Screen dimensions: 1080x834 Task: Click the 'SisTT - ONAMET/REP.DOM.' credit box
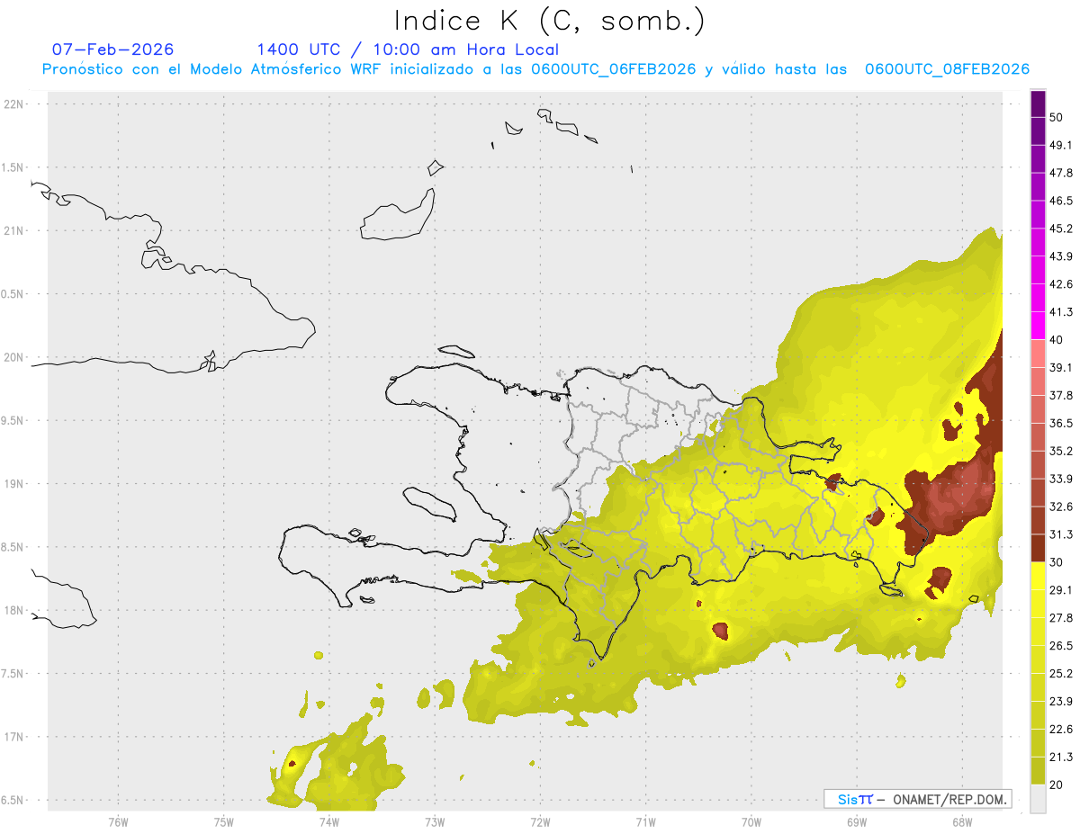point(918,799)
